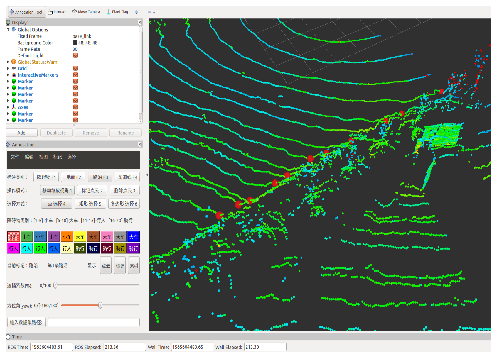Close the Annotation panel

tap(140, 145)
